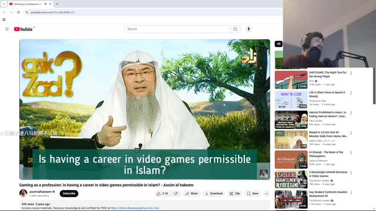Open Life is Short video thumbnail
The width and height of the screenshot is (376, 211).
(x=291, y=100)
